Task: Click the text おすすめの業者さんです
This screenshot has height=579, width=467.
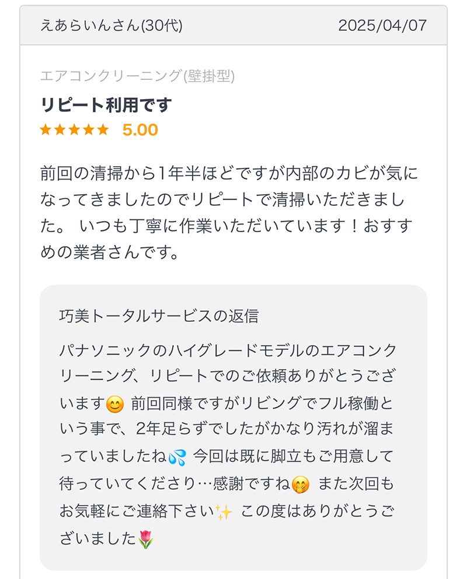Action: click(x=226, y=239)
